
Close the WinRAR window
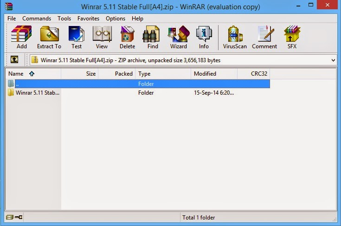pyautogui.click(x=327, y=5)
